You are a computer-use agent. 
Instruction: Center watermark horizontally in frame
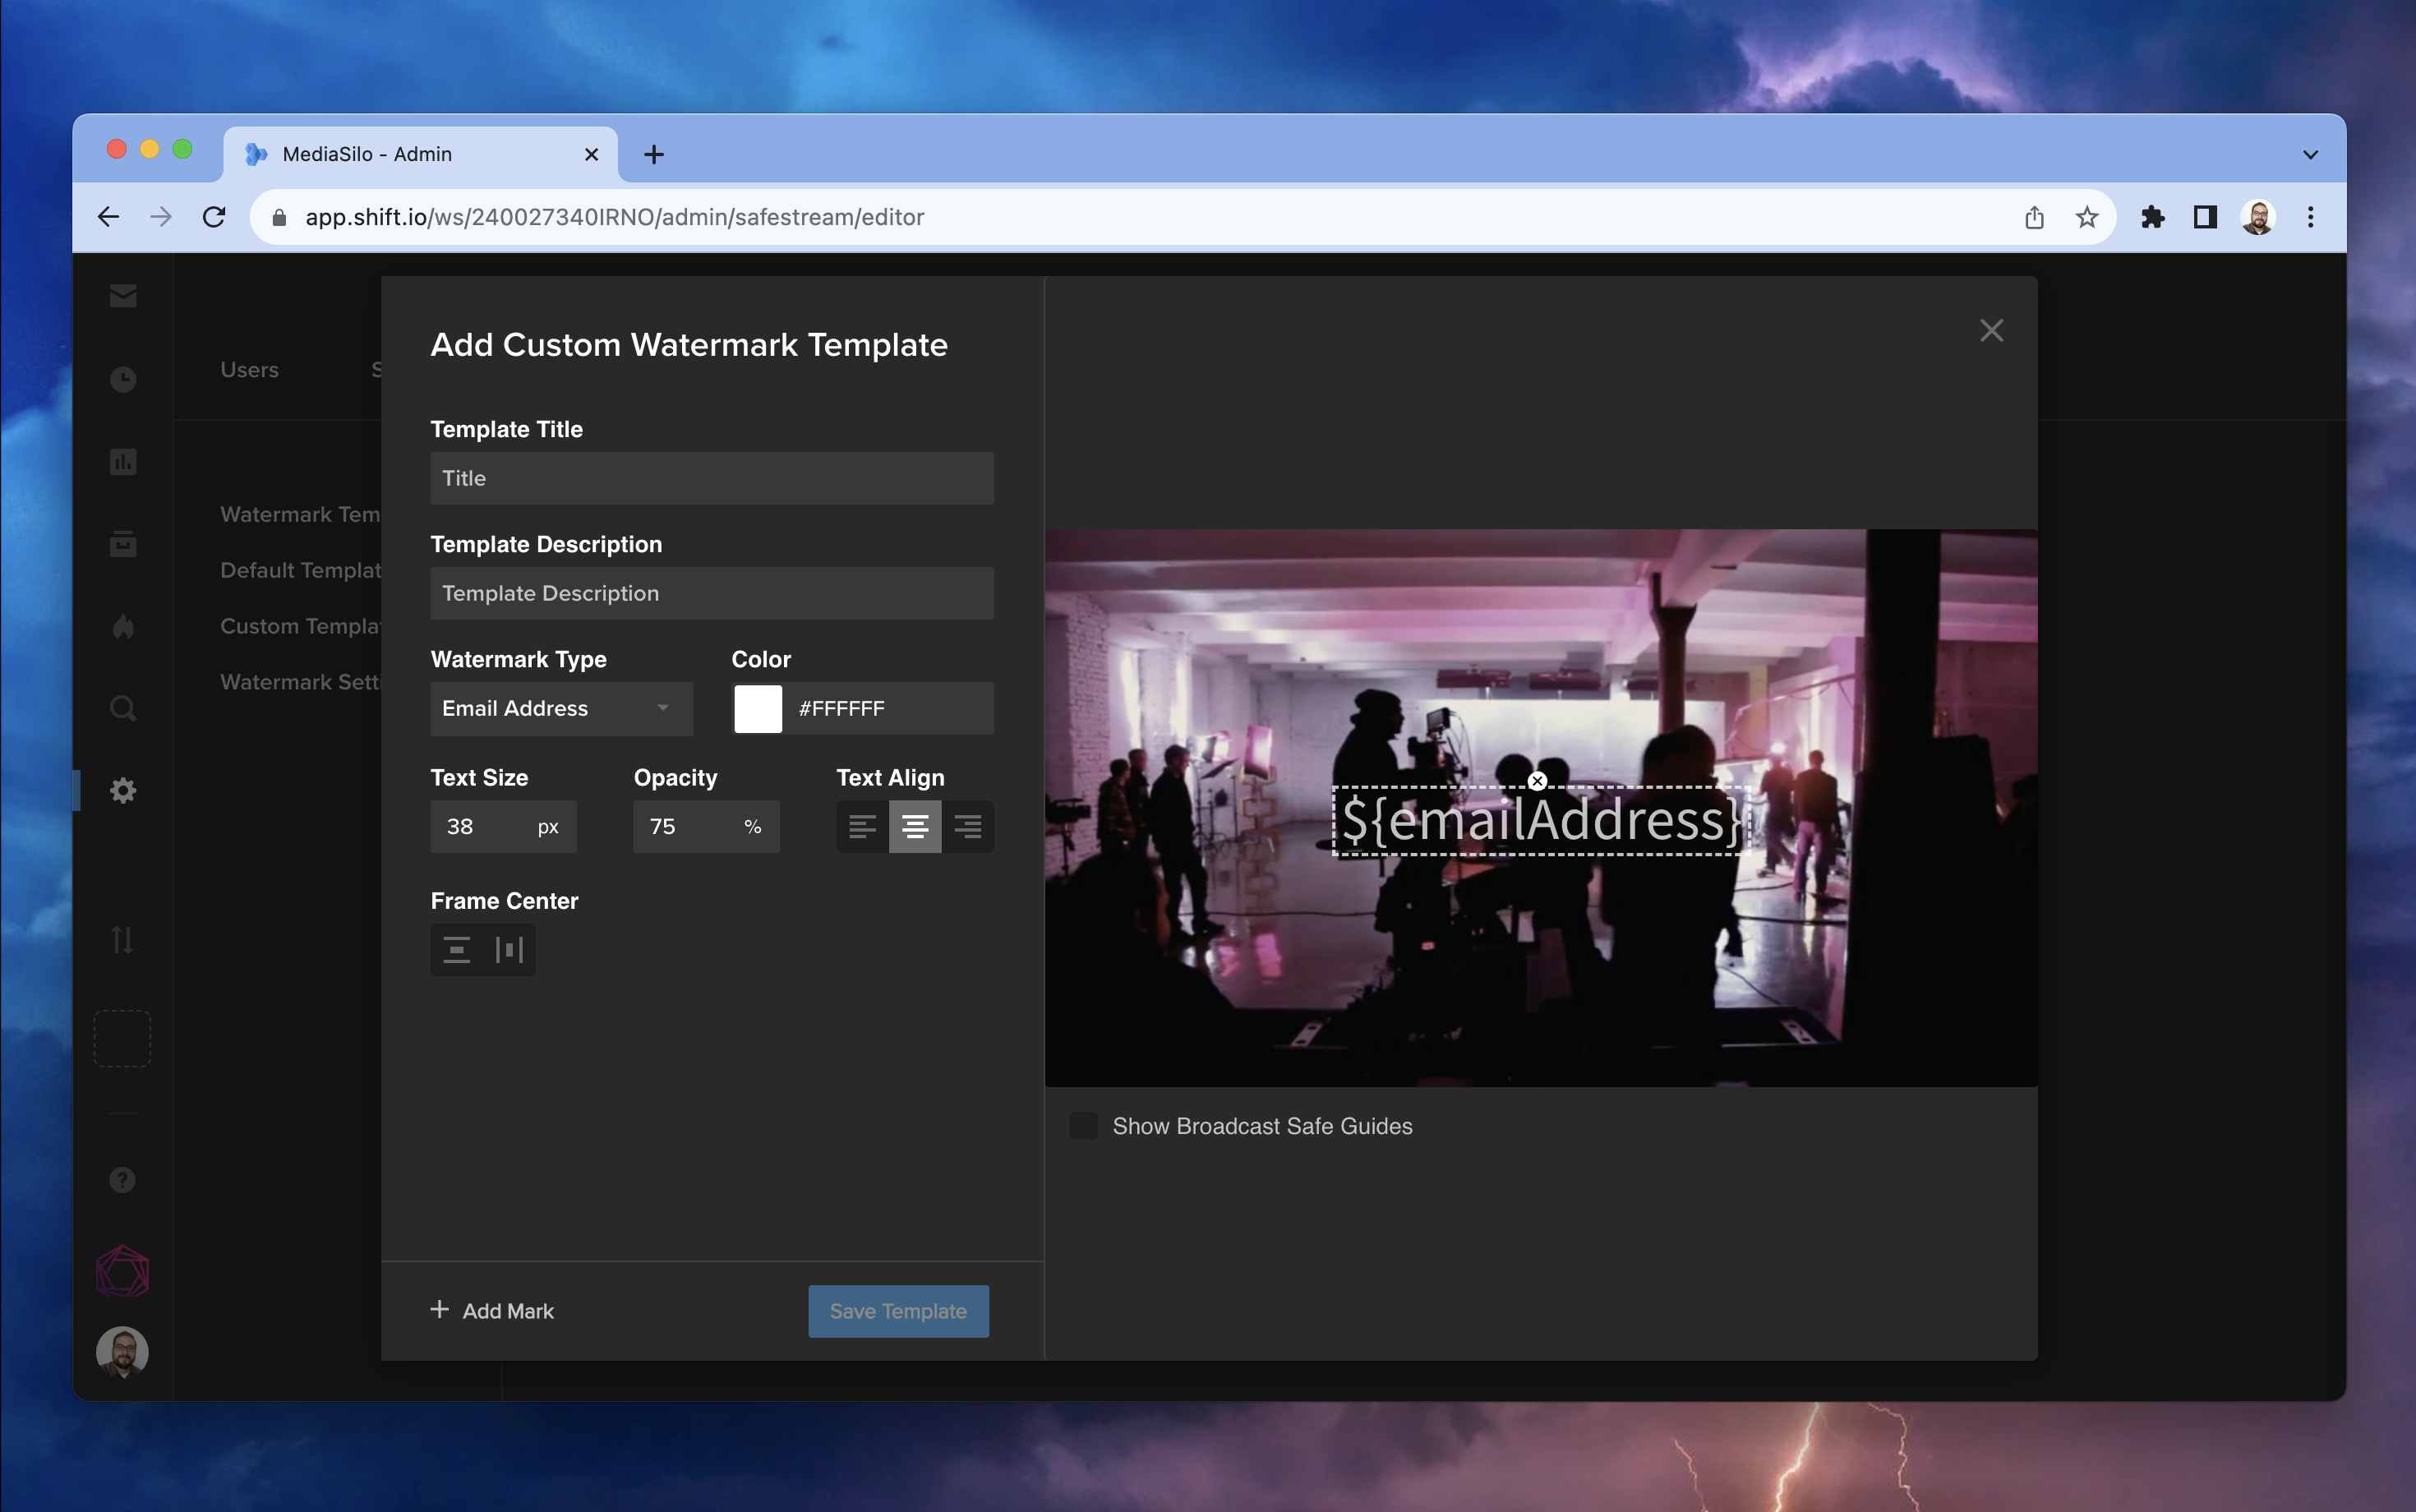(509, 950)
